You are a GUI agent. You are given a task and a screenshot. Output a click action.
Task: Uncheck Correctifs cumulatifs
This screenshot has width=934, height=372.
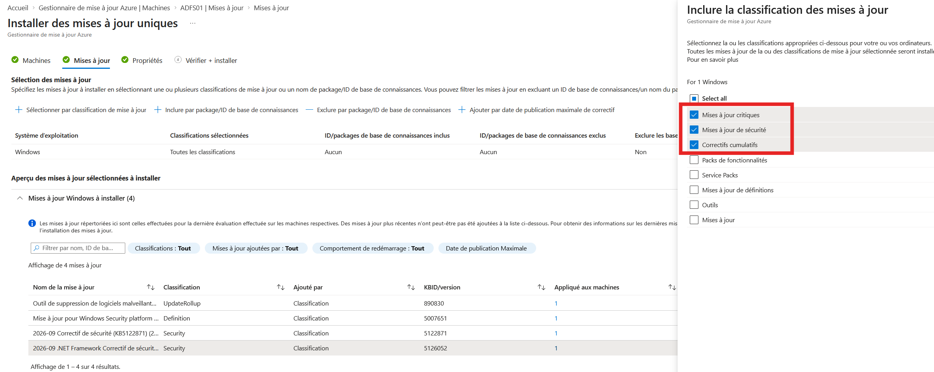tap(694, 145)
